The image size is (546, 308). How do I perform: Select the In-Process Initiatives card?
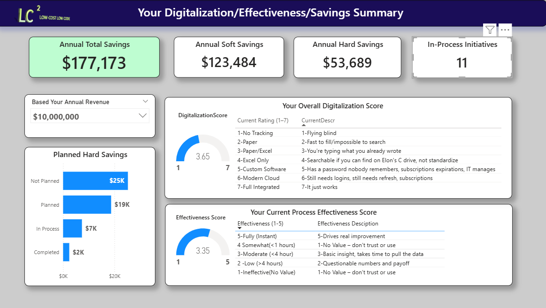click(x=461, y=56)
